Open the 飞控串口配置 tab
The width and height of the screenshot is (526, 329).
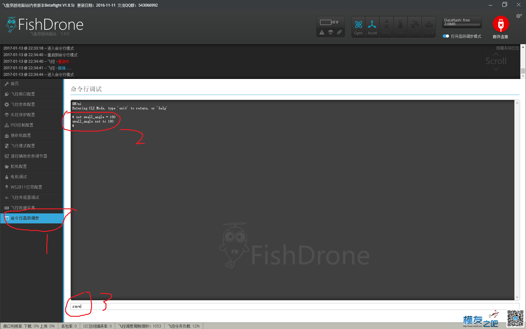tap(31, 94)
